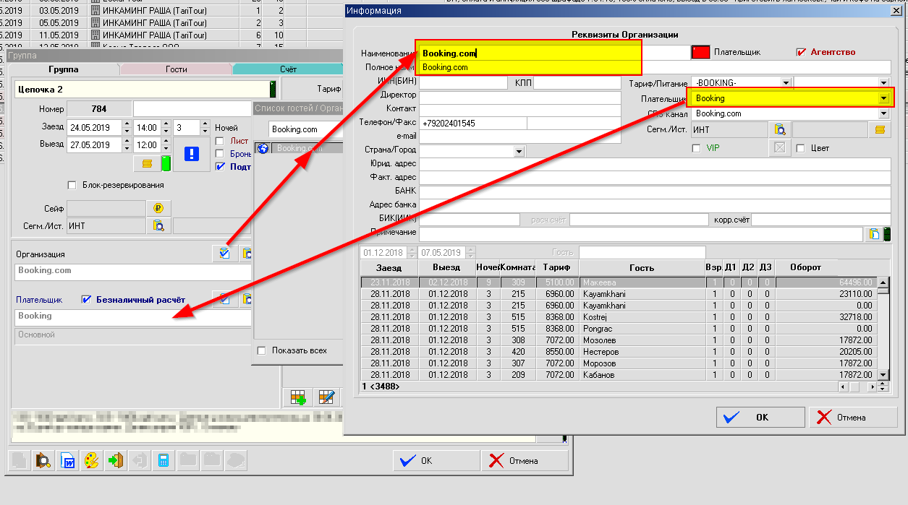The height and width of the screenshot is (505, 908).
Task: Click the red Плательщик color swatch
Action: [700, 52]
